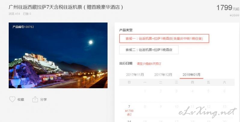Click the disabled date January 1

click(x=145, y=91)
